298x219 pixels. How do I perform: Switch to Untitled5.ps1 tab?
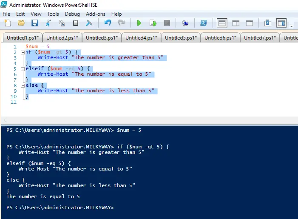181,38
